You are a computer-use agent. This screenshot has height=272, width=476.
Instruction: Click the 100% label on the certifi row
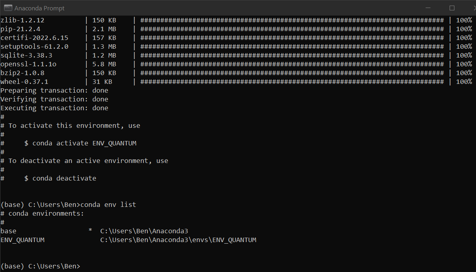(x=464, y=38)
